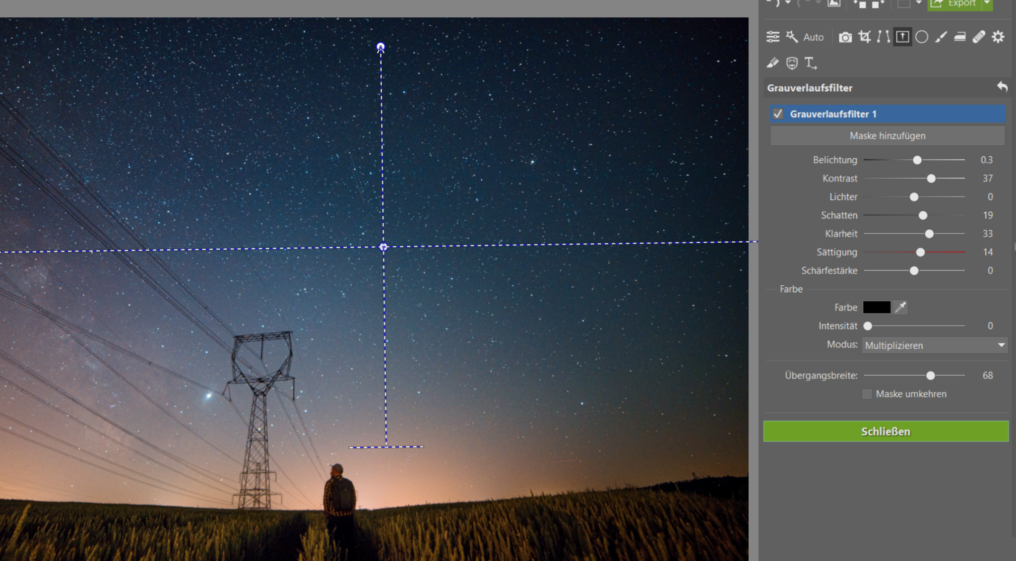Viewport: 1016px width, 561px height.
Task: Select the marker pen tool in second row
Action: click(x=772, y=63)
